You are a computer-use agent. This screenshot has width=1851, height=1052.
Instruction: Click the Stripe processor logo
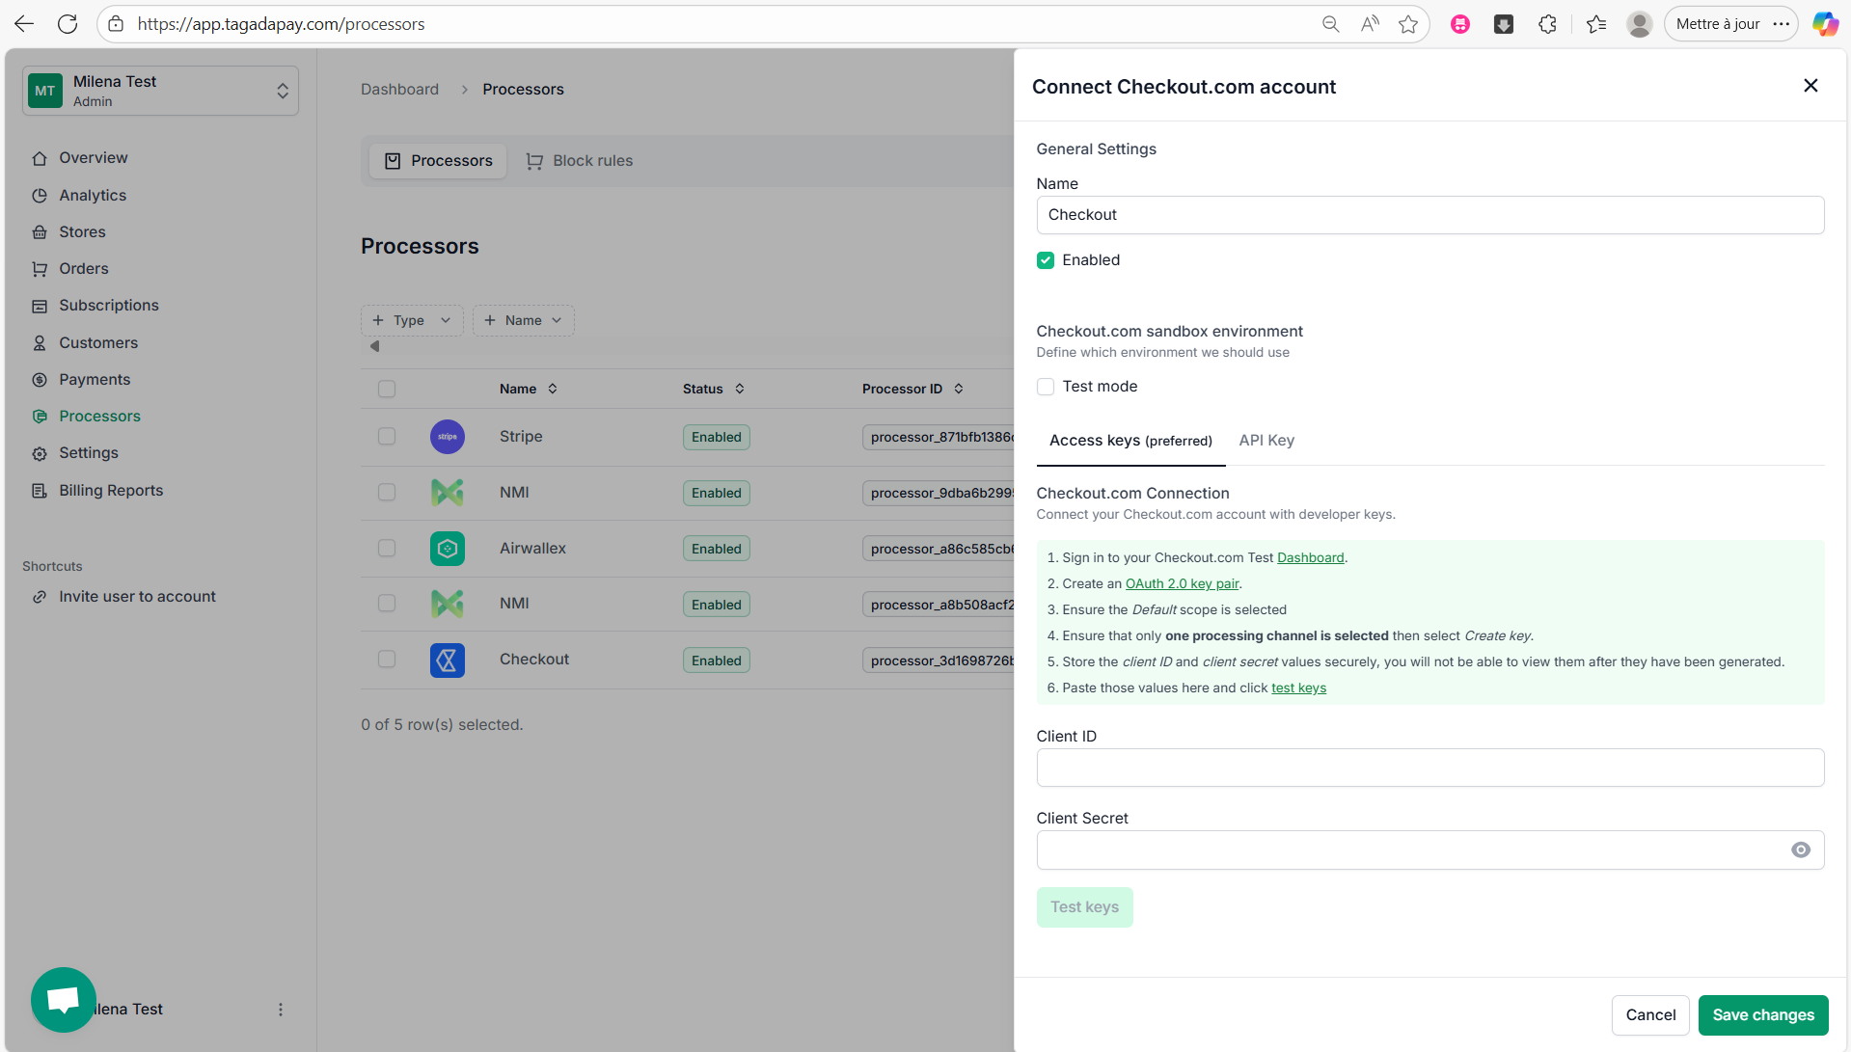coord(448,437)
